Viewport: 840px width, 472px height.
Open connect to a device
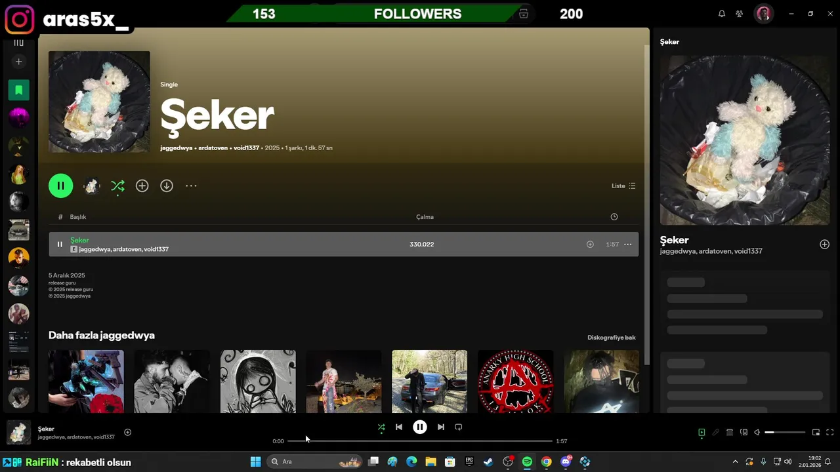744,433
